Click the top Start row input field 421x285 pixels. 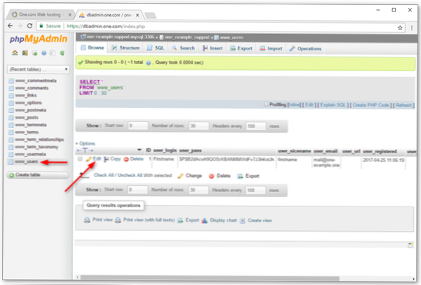point(137,126)
